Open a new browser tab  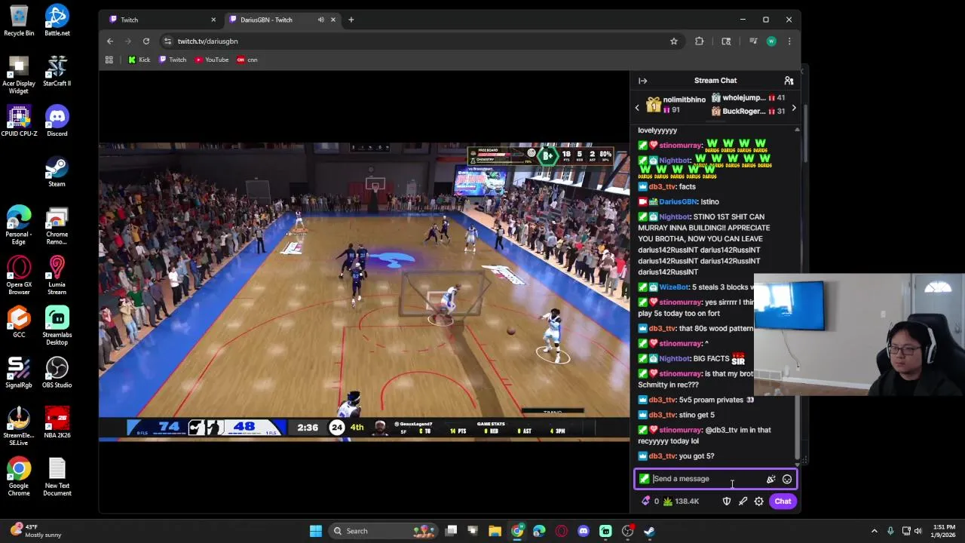pos(351,20)
